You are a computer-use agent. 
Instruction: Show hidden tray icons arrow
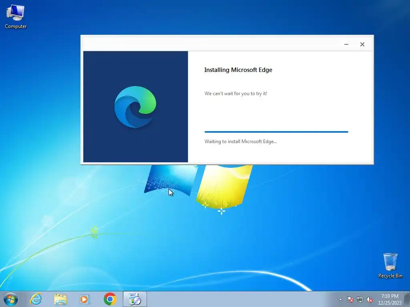340,299
